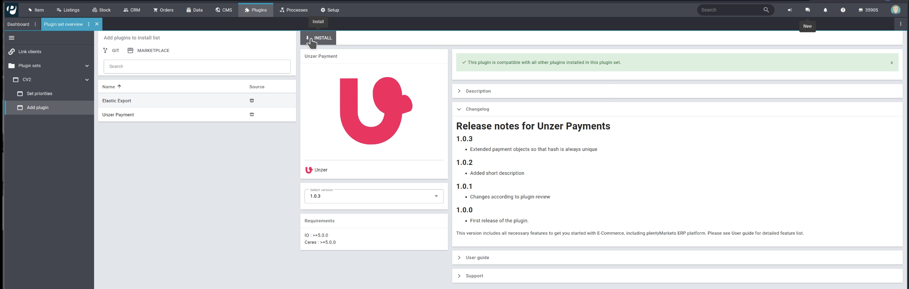Open the Stock menu
This screenshot has height=289, width=909.
click(101, 10)
